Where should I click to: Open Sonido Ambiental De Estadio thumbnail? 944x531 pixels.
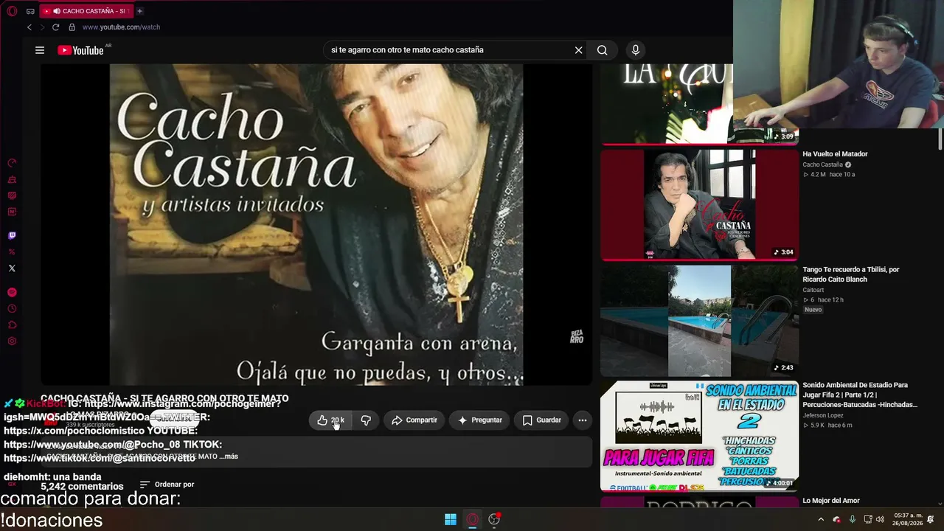point(699,436)
